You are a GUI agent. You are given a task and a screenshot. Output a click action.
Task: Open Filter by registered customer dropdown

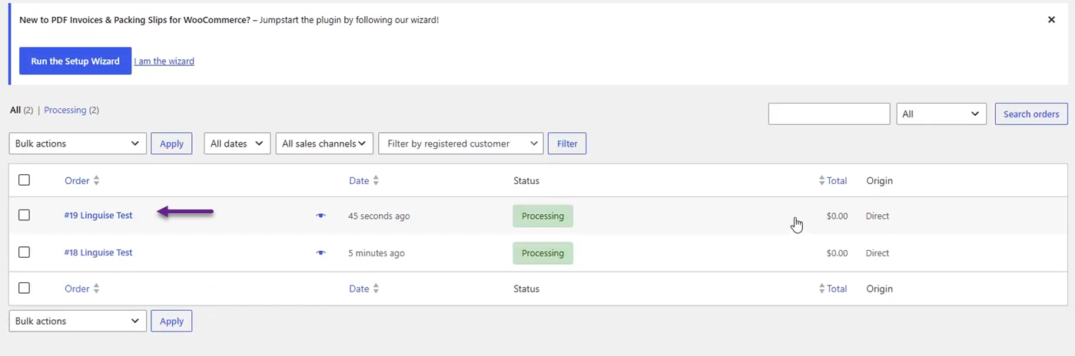461,143
